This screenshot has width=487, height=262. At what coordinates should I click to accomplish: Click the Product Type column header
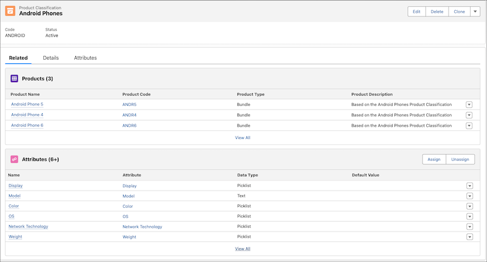(x=251, y=94)
